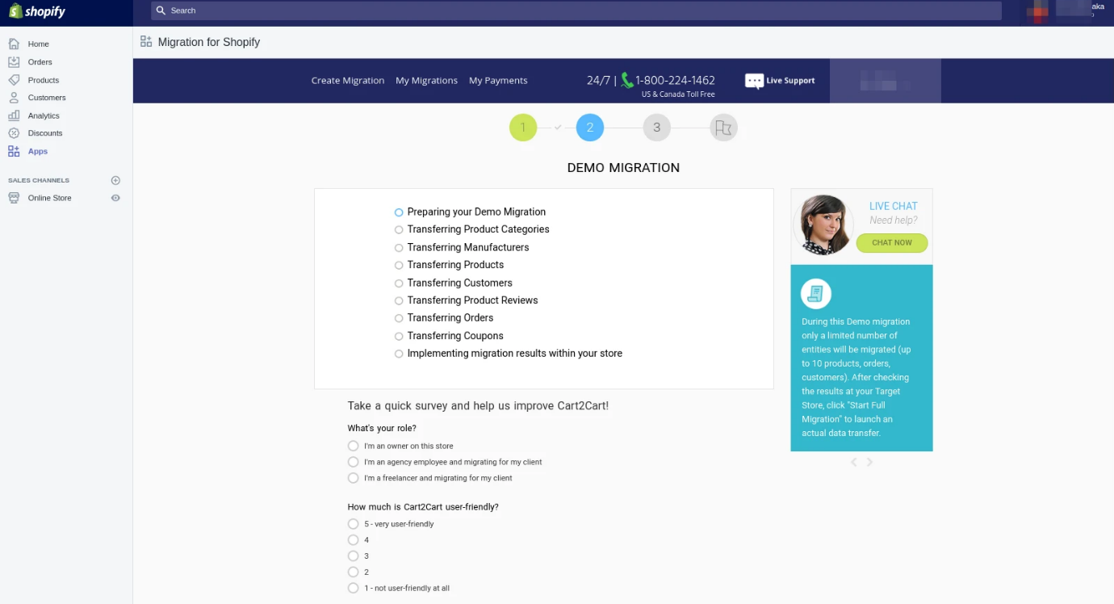
Task: Click the Create Migration link
Action: tap(348, 81)
